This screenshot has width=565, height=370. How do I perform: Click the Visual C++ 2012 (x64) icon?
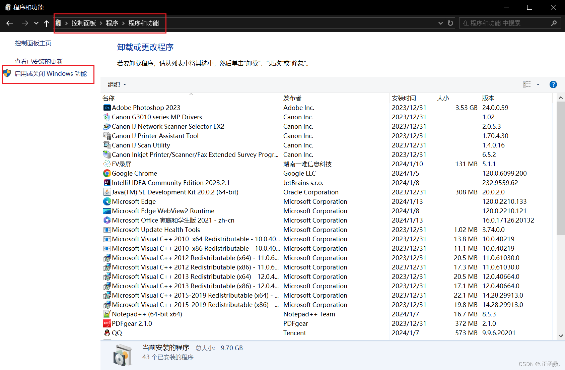coord(107,258)
